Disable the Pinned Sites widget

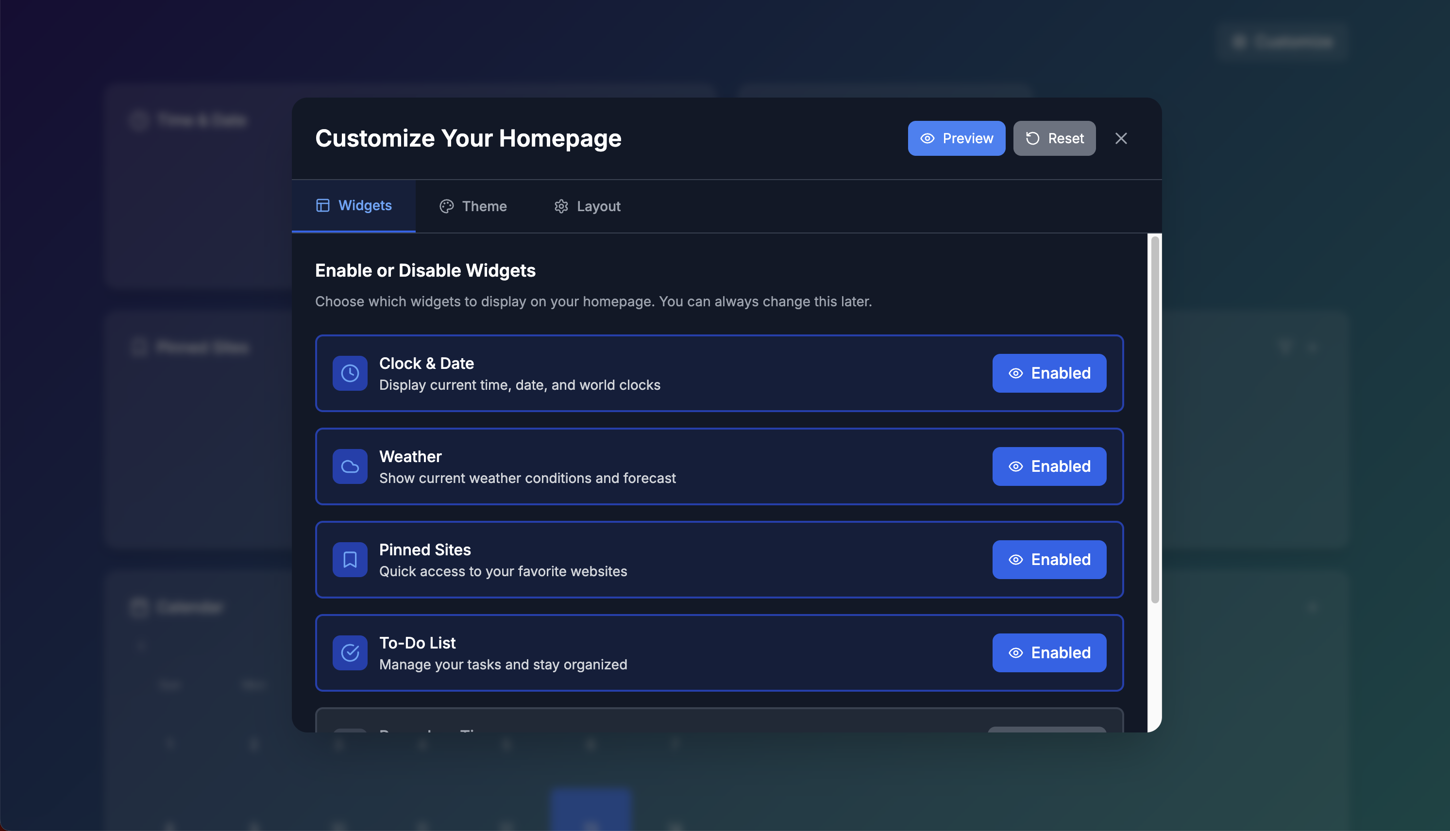coord(1049,559)
